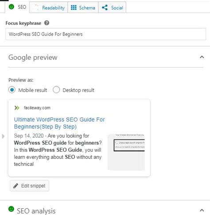Open the Social tab
This screenshot has height=215, width=210.
pyautogui.click(x=112, y=8)
